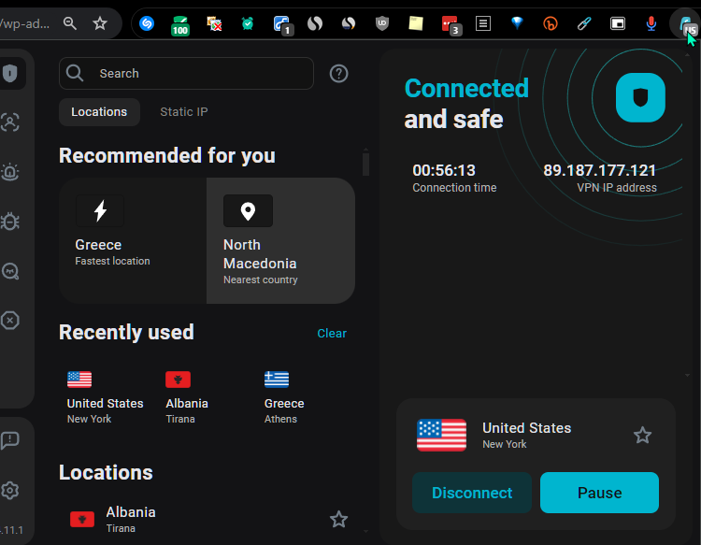The image size is (701, 545).
Task: Click the image-blocker extension icon with red X
Action: (x=214, y=23)
